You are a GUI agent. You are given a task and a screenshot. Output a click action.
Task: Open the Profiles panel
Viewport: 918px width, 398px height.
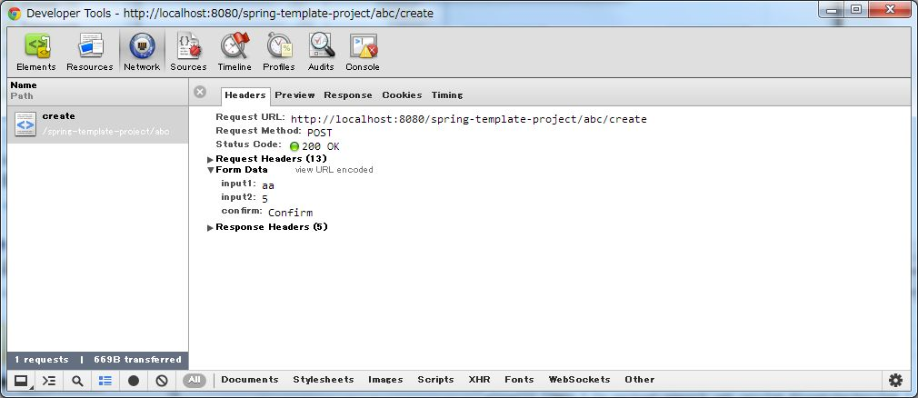coord(279,52)
